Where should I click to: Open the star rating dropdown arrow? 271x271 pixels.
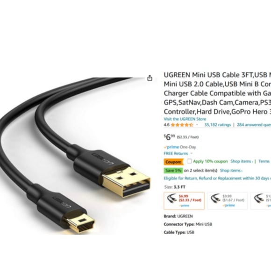[x=197, y=125]
